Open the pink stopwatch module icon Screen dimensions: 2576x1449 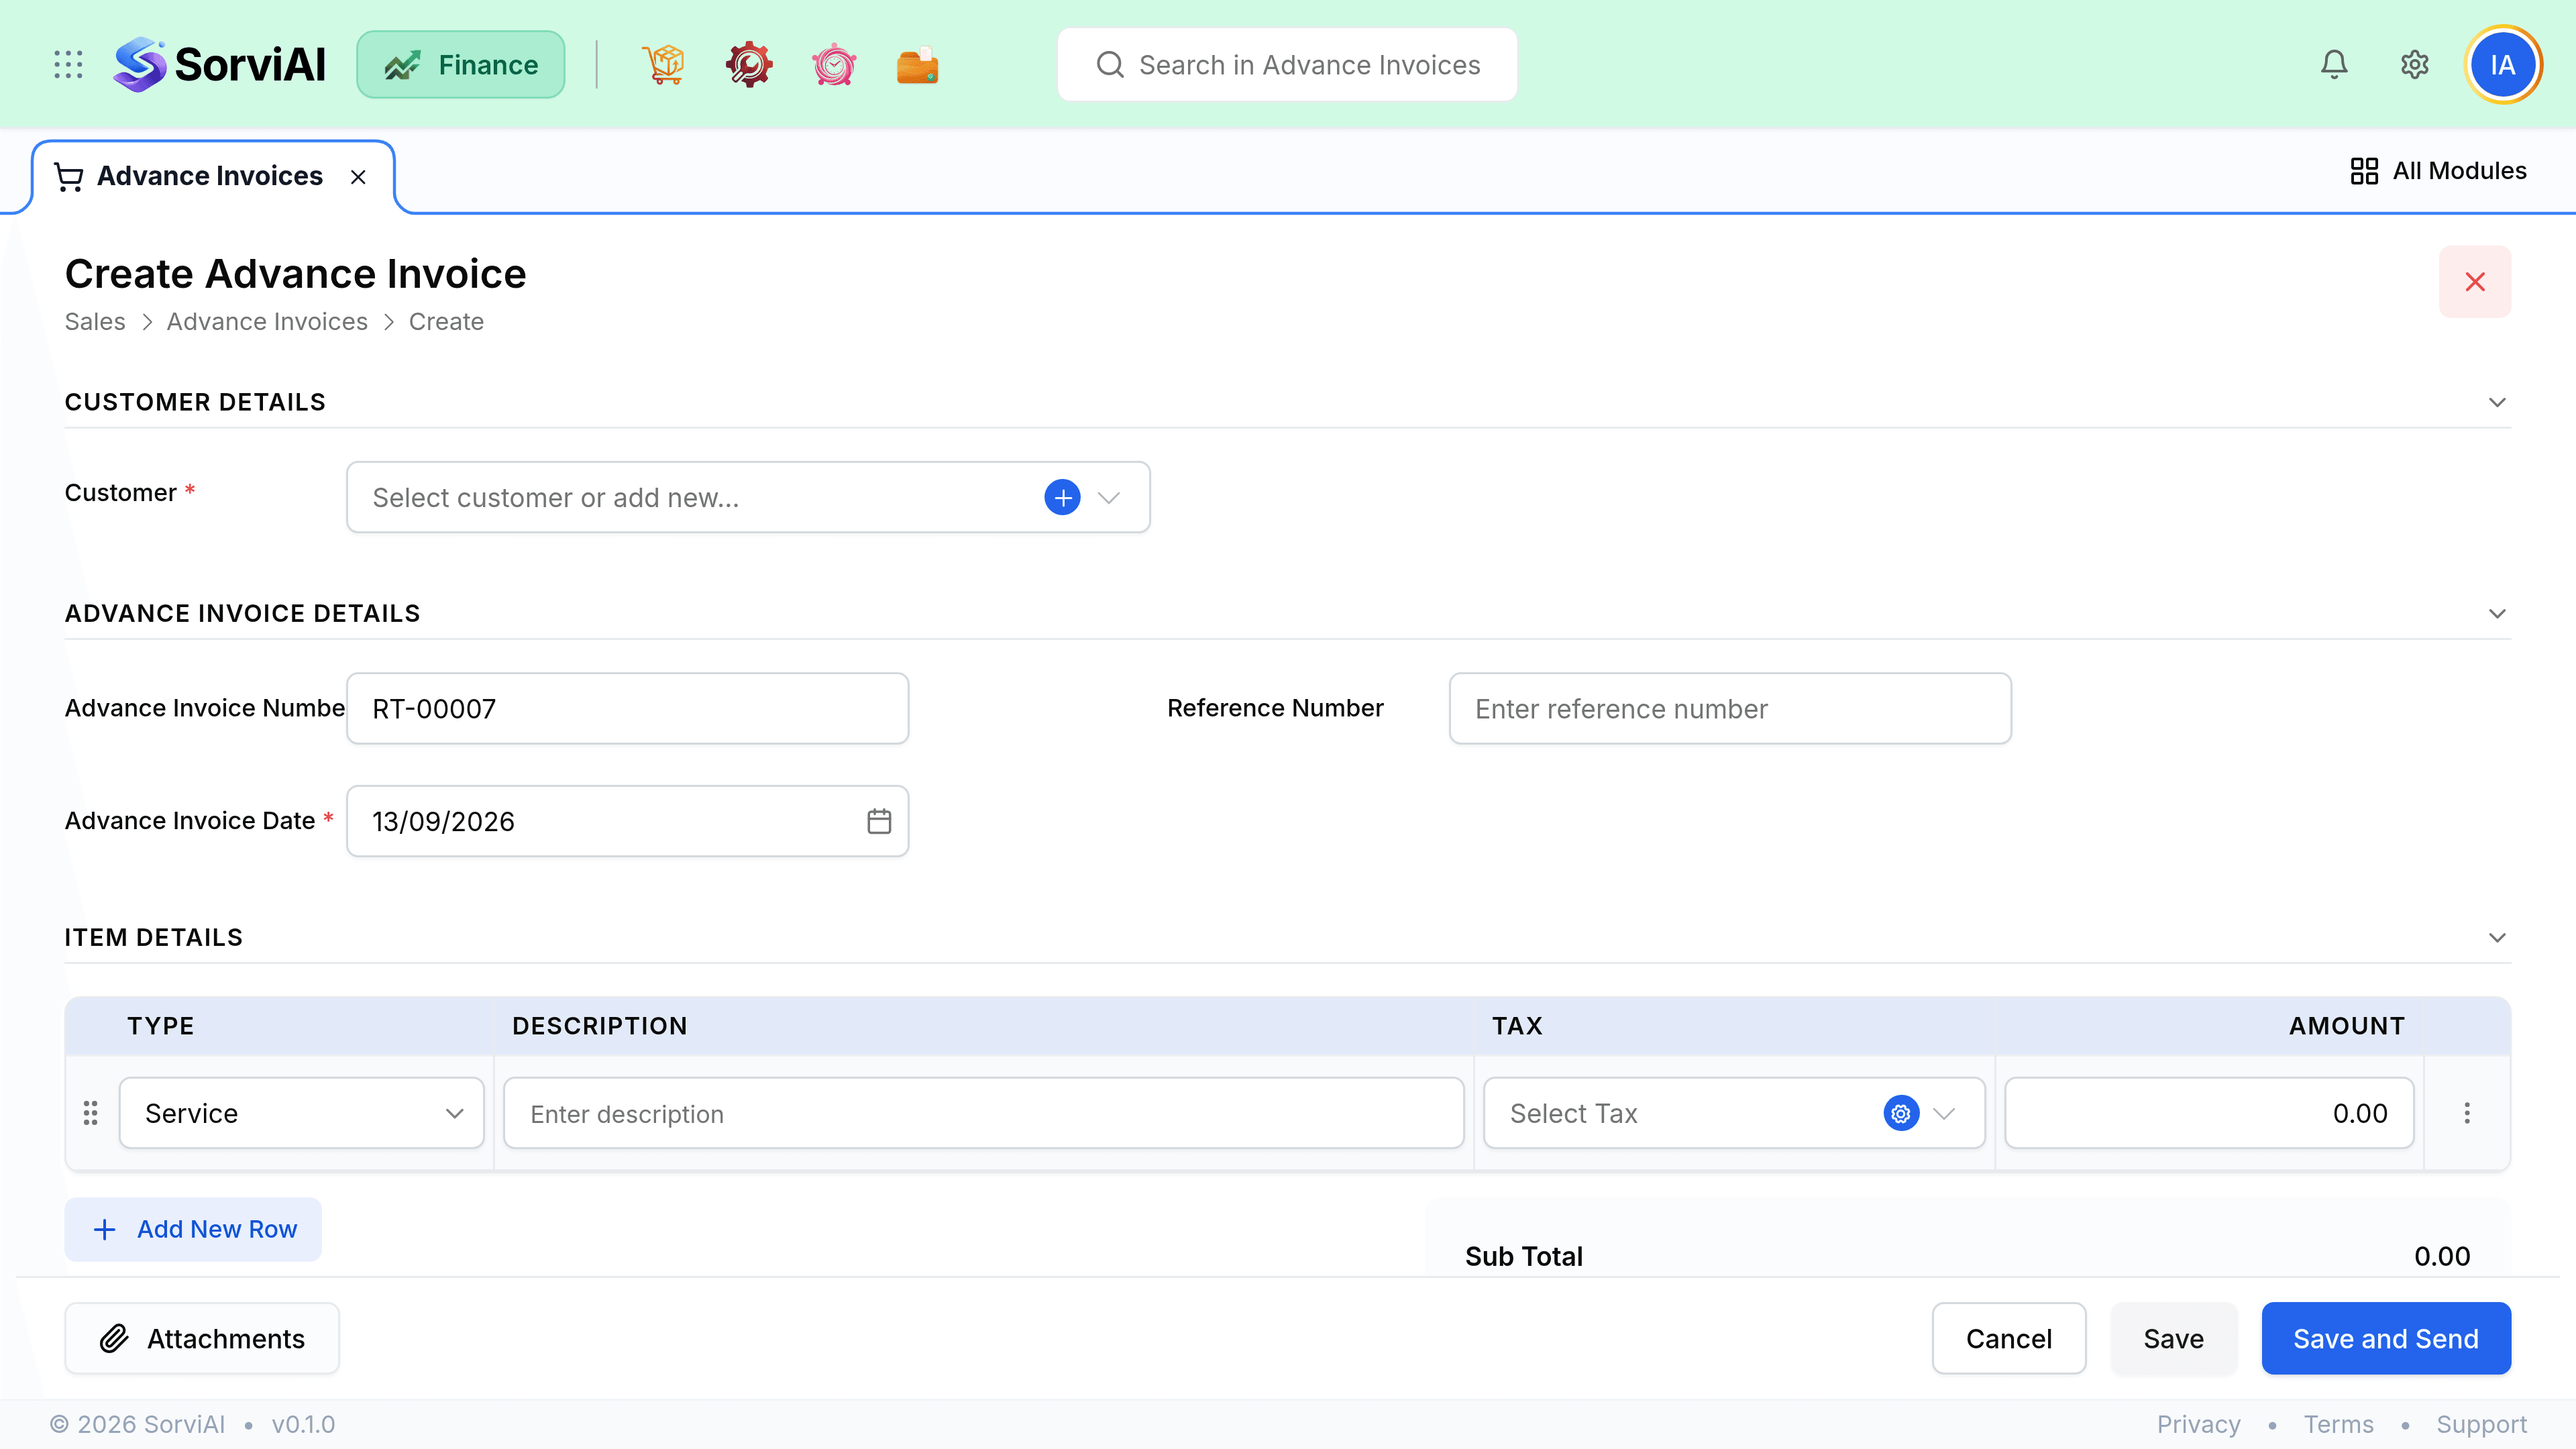[x=834, y=65]
